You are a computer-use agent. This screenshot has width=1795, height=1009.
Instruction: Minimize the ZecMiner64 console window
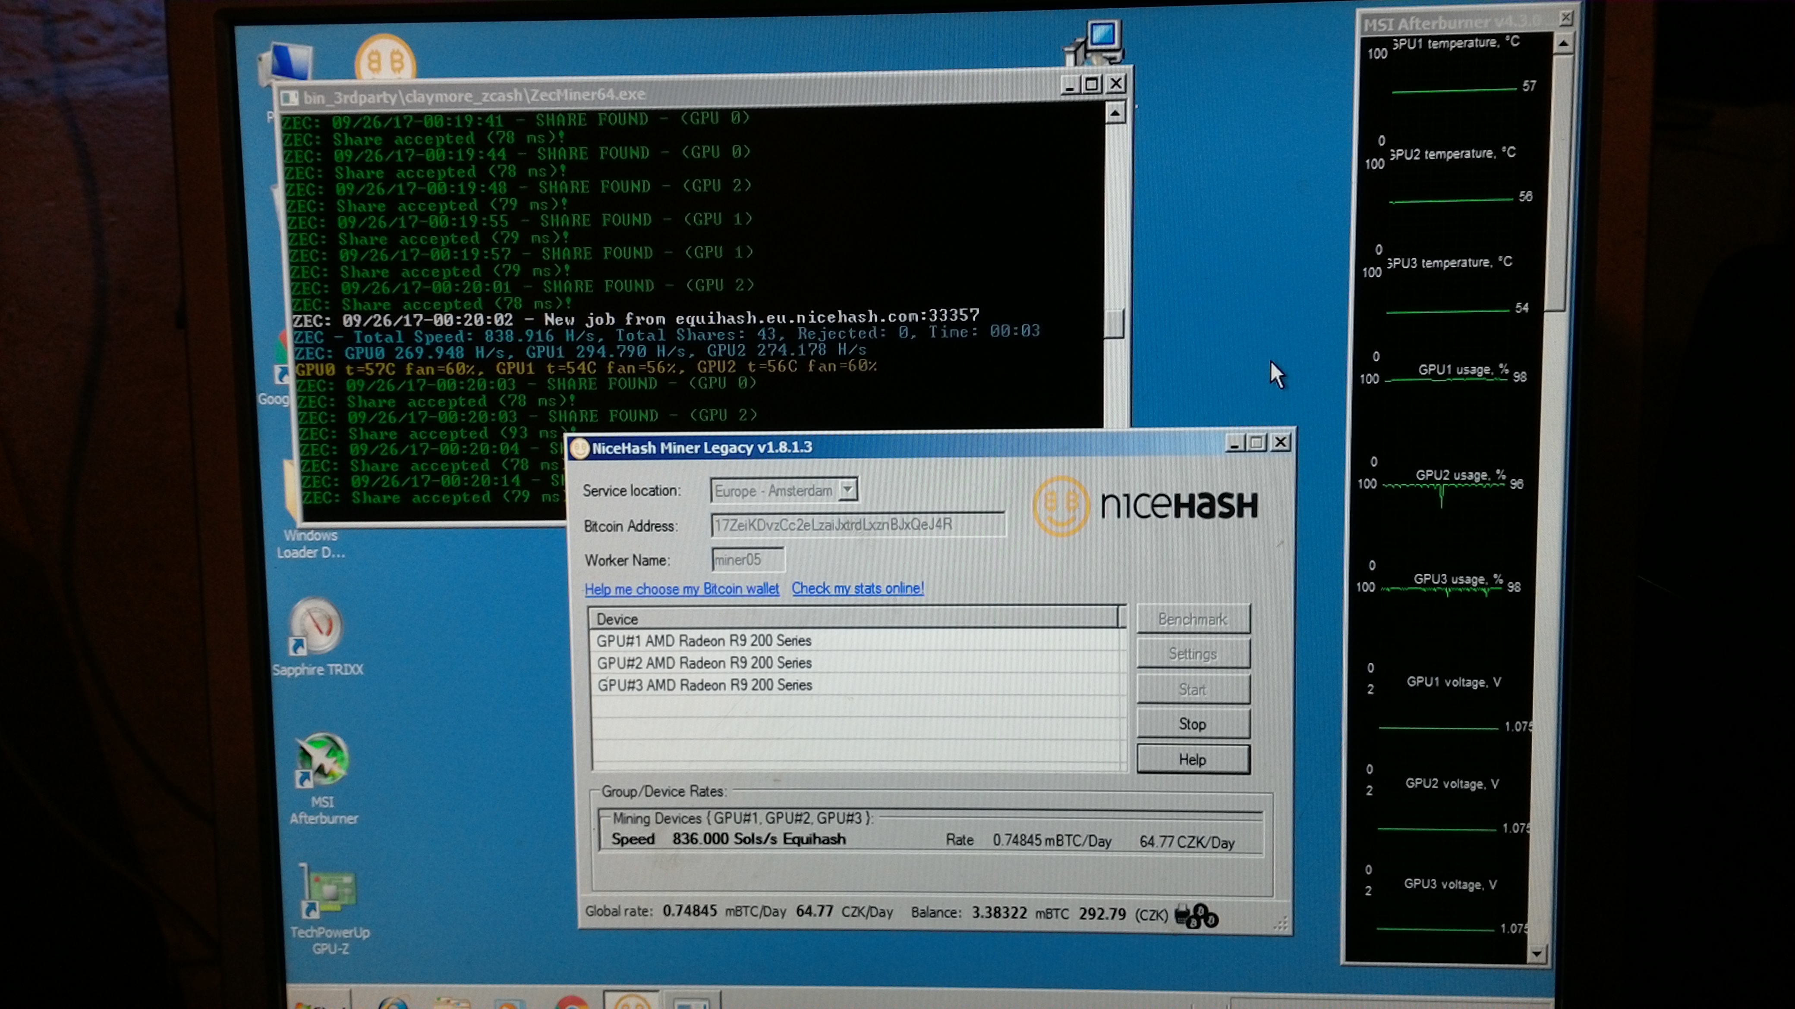(1070, 85)
